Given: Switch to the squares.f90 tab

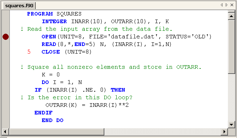Looking at the screenshot, I should click(x=19, y=6).
